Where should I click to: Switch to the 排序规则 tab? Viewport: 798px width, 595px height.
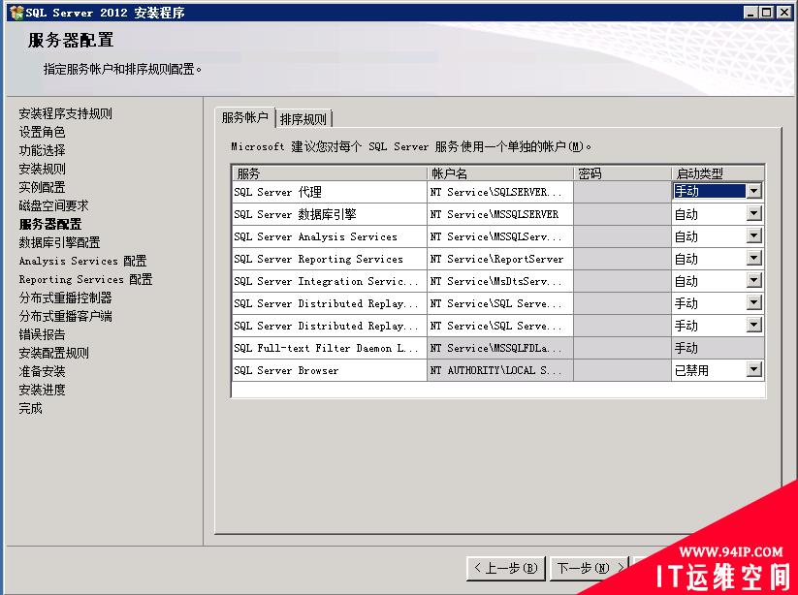(303, 119)
